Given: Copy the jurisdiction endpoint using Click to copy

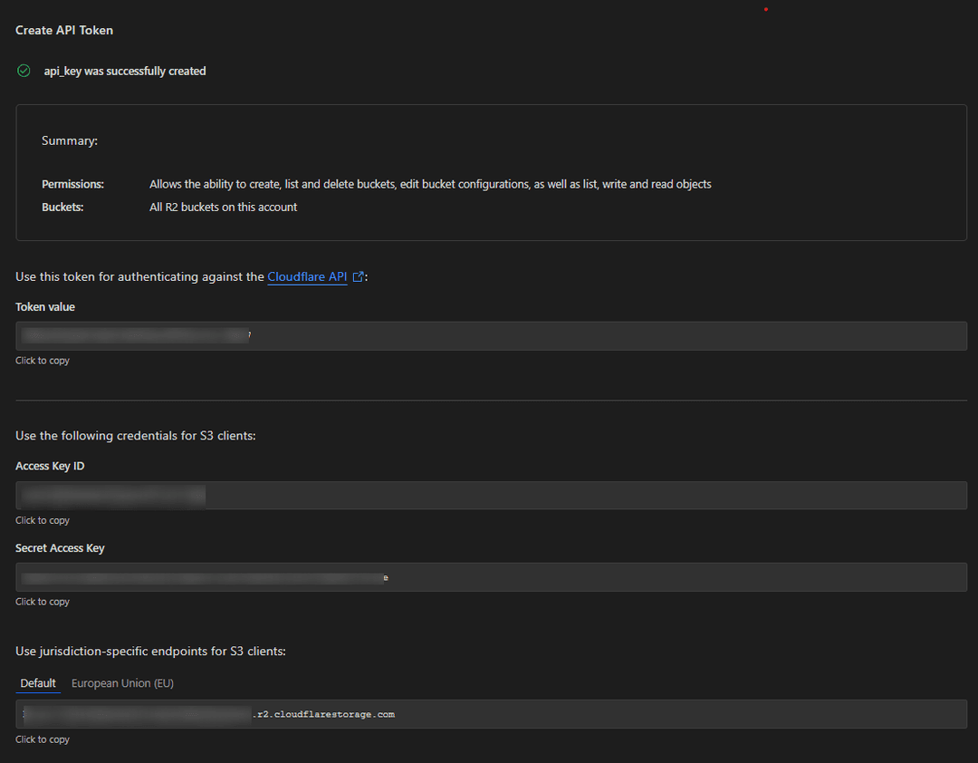Looking at the screenshot, I should pos(42,739).
